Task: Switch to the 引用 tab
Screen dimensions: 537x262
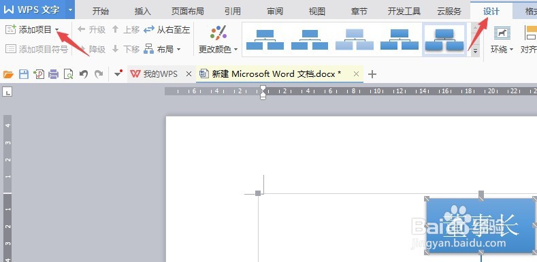Action: [x=233, y=12]
